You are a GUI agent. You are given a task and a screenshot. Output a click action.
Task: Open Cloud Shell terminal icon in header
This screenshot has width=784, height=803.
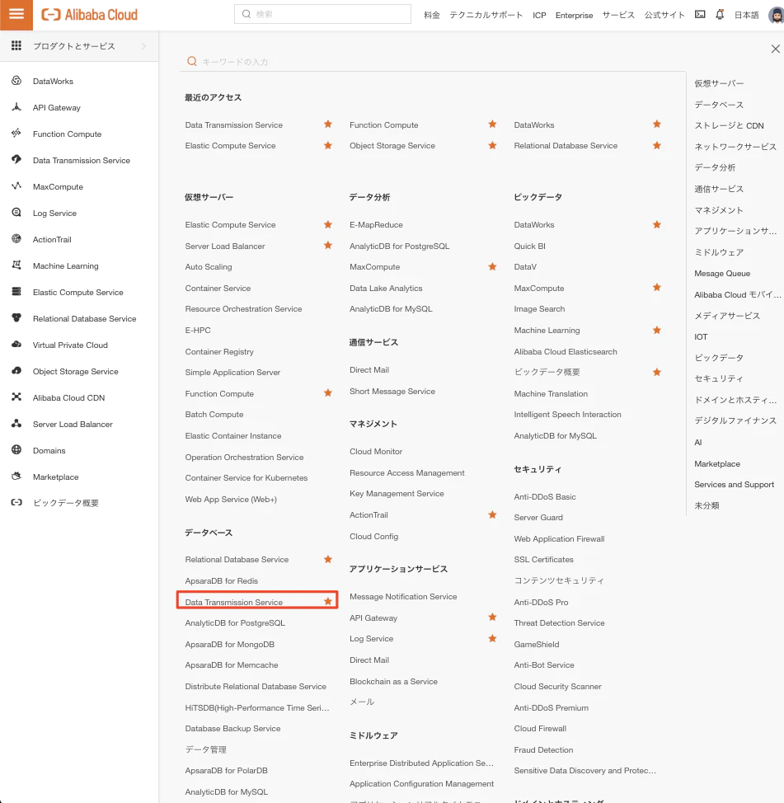(700, 14)
